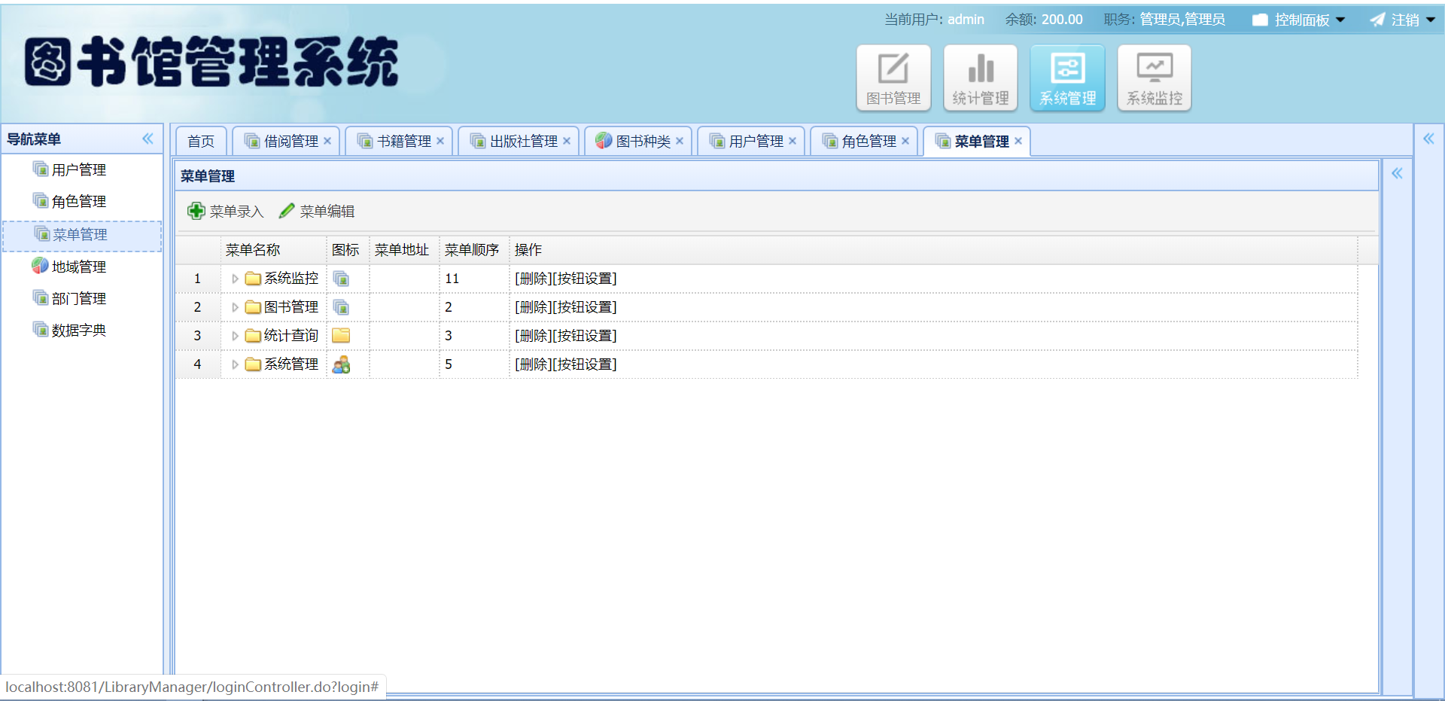
Task: Close the 出版社管理 tab
Action: pyautogui.click(x=567, y=141)
